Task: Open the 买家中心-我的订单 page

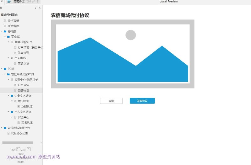Action: pos(26,80)
